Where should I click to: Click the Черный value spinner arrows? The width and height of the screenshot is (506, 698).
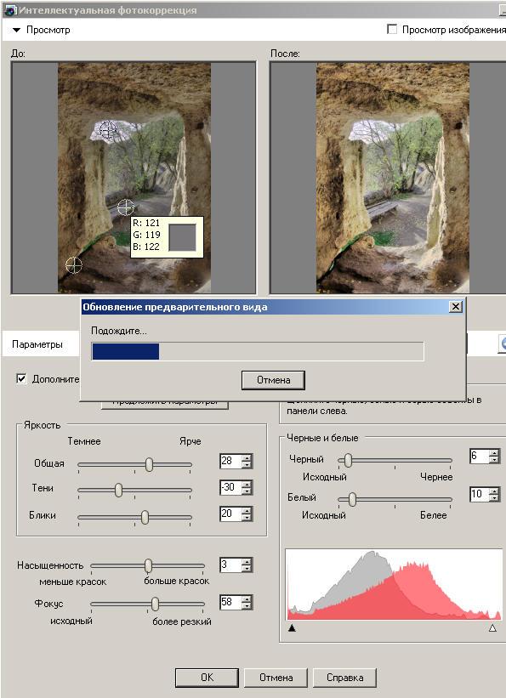[494, 456]
